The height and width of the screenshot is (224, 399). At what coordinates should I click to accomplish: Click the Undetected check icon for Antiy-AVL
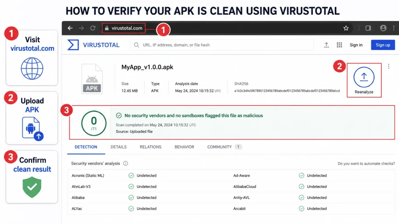click(x=302, y=198)
